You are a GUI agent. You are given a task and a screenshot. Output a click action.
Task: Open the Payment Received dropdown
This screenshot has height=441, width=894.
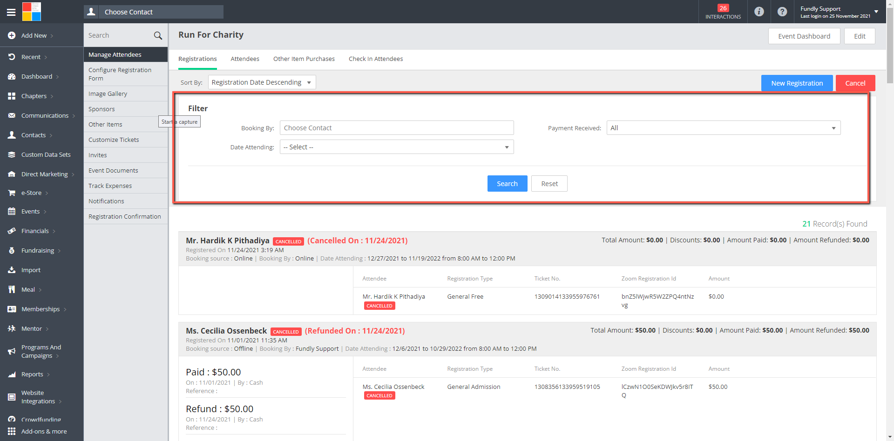[x=723, y=128]
